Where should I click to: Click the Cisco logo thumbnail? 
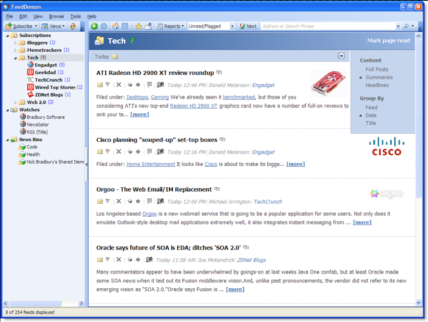pos(387,147)
